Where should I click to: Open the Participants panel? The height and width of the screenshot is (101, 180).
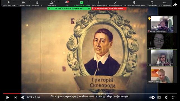click(x=52, y=3)
